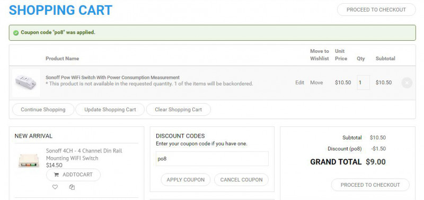Click the Edit link for Sonoff Pow
This screenshot has height=200, width=424.
click(299, 83)
